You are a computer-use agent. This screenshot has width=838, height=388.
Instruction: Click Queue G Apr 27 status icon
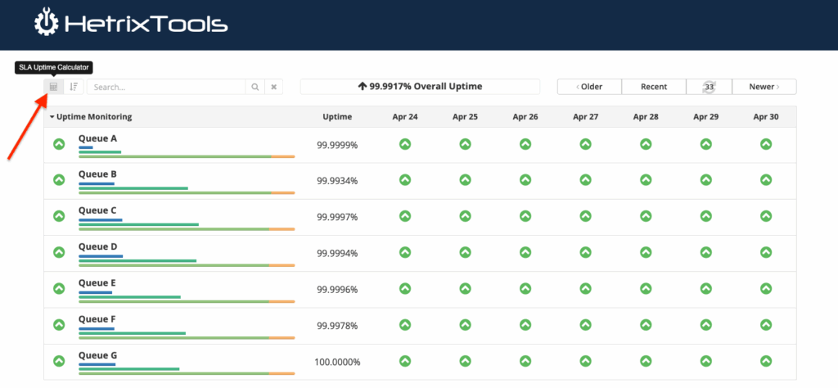coord(585,361)
